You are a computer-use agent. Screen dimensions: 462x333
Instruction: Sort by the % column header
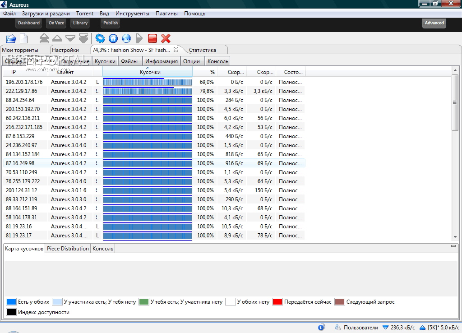205,72
